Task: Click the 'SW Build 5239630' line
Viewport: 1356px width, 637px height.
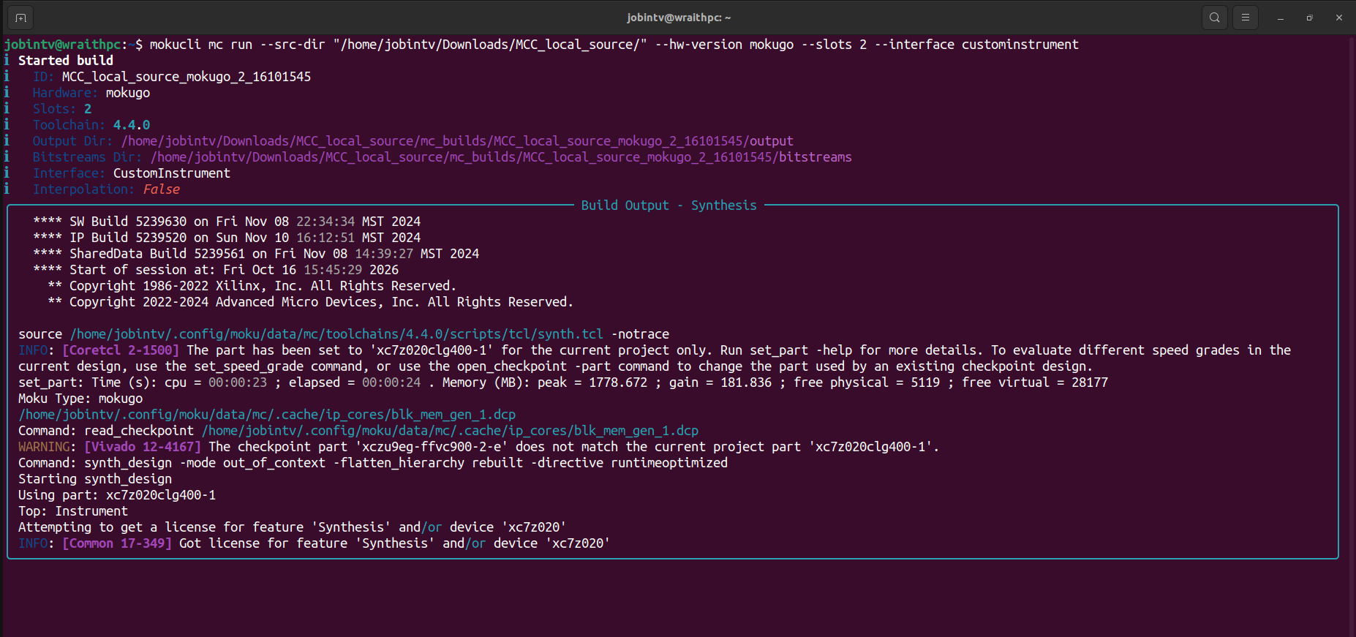Action: tap(227, 222)
